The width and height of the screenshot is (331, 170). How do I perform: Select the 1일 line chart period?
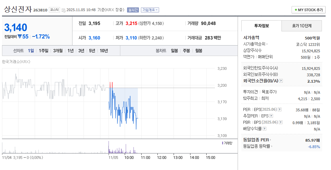click(31, 51)
